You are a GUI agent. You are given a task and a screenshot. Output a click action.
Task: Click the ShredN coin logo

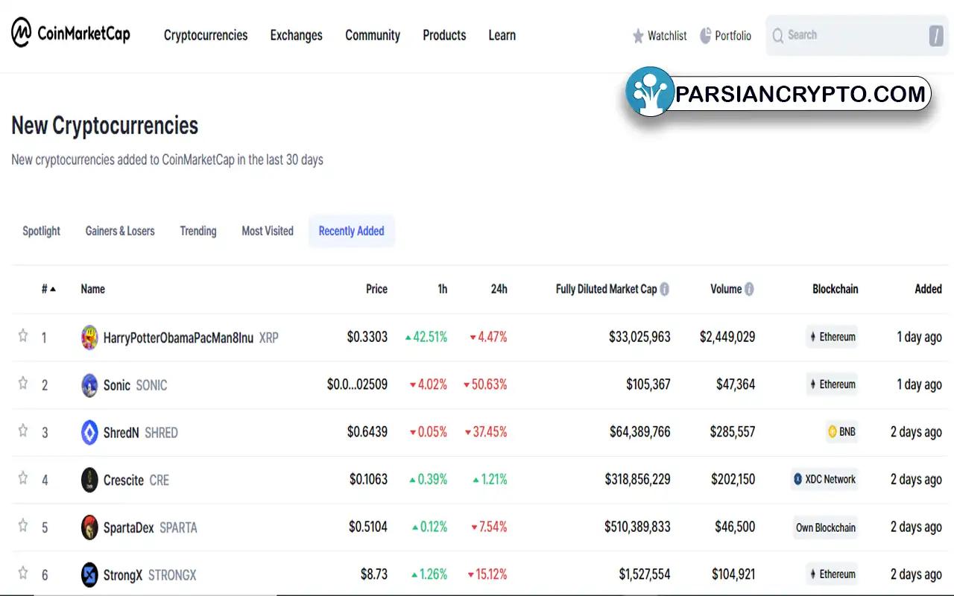tap(89, 433)
